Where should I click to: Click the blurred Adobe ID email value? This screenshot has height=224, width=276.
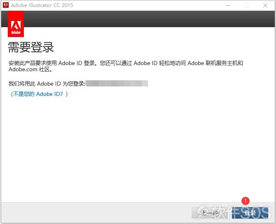[x=117, y=83]
